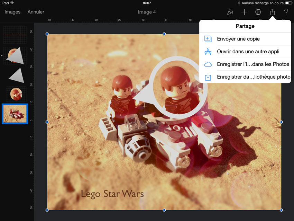Tap the 16:07 clock in the status bar
The width and height of the screenshot is (294, 221).
[147, 3]
